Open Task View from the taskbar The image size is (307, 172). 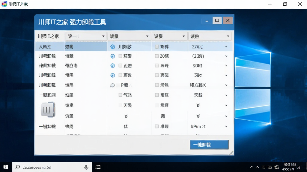click(98, 167)
